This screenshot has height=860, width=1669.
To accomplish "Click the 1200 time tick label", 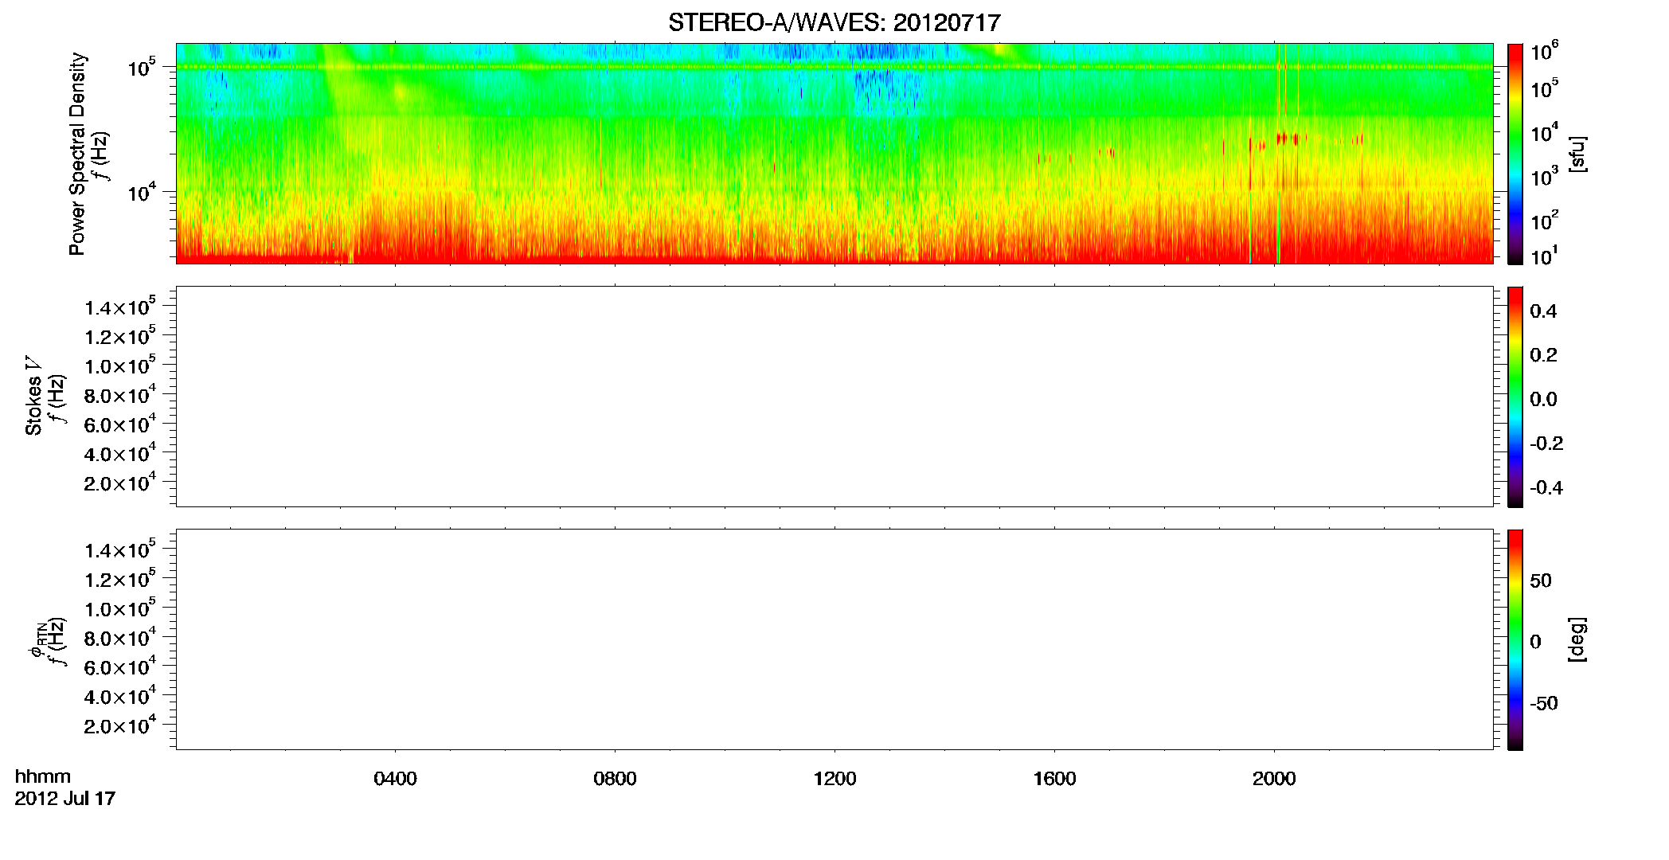I will click(x=834, y=779).
